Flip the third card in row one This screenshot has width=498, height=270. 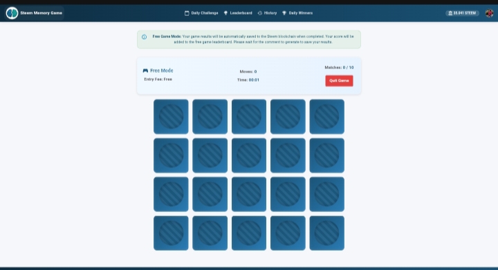pyautogui.click(x=249, y=117)
